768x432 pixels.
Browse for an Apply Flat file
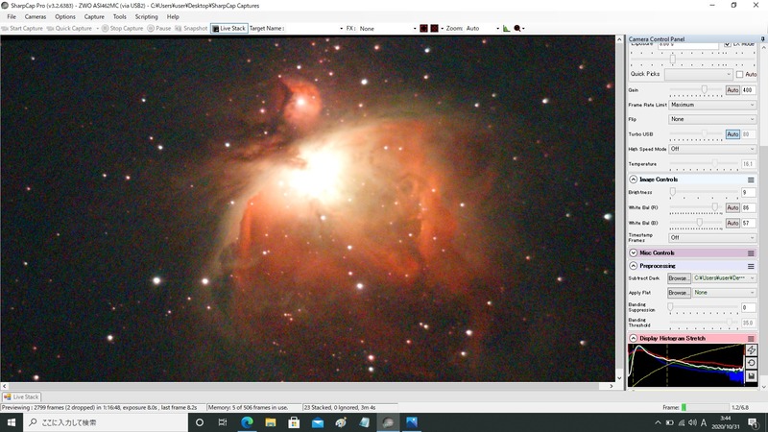coord(679,293)
